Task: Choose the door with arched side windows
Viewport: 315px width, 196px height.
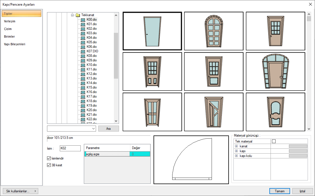Action: click(275, 72)
